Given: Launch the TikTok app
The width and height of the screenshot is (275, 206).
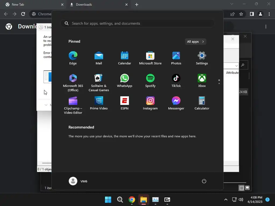Looking at the screenshot, I should [x=176, y=81].
